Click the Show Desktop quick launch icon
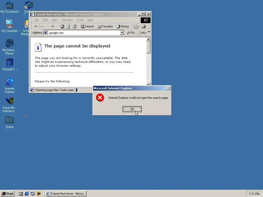263x197 pixels. (21, 194)
